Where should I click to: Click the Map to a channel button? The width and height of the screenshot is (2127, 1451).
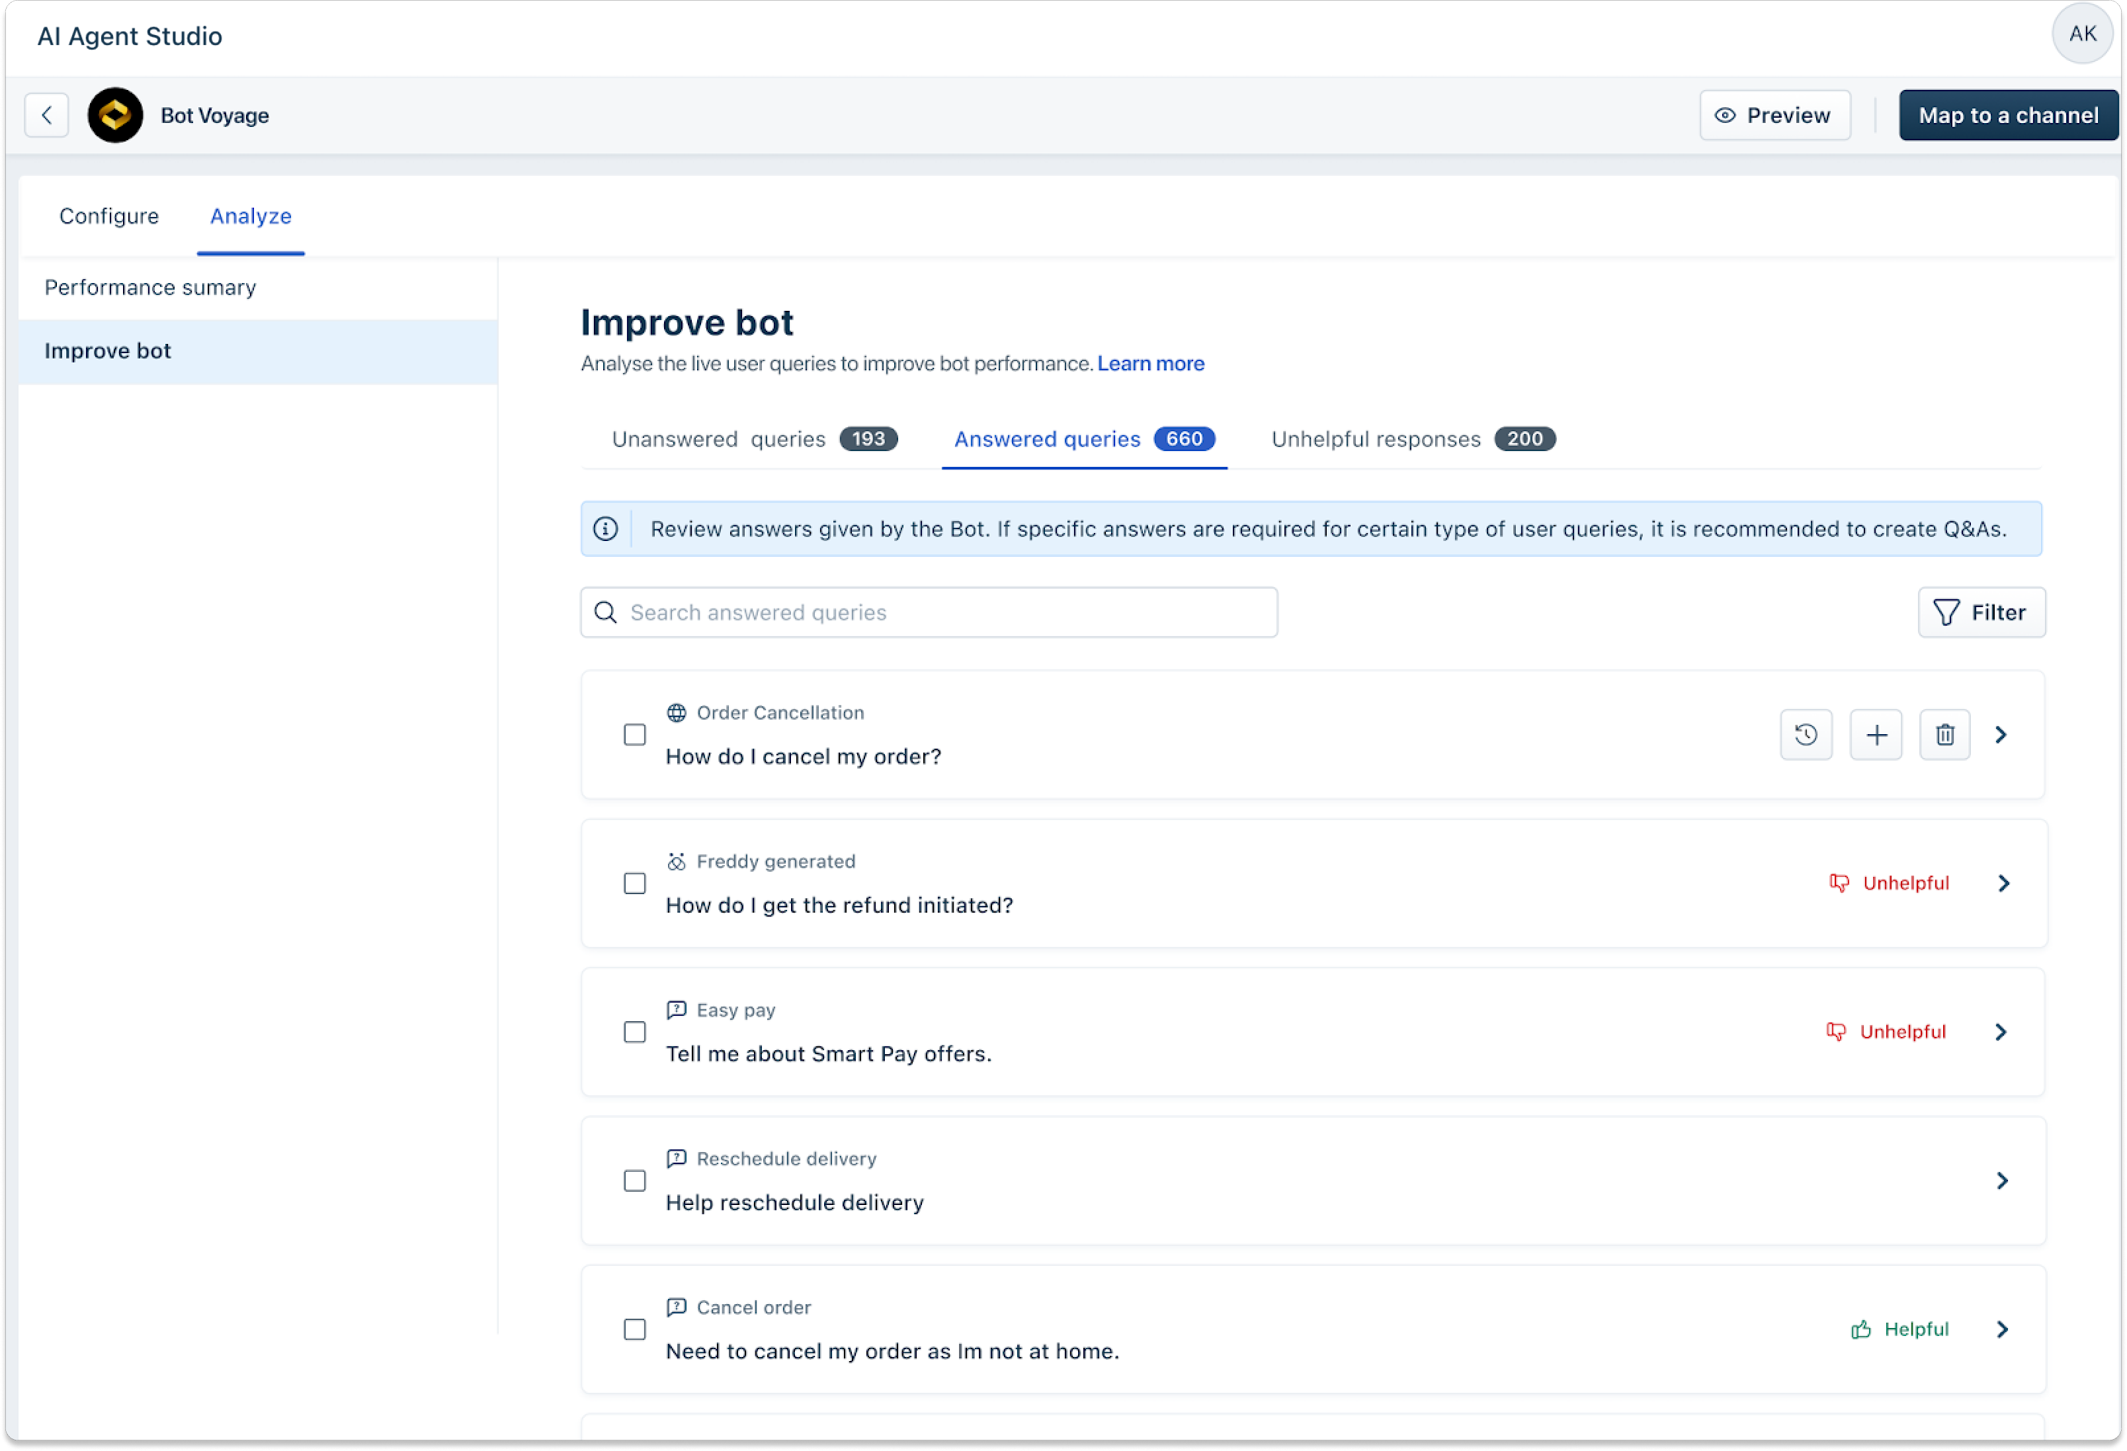click(2007, 115)
